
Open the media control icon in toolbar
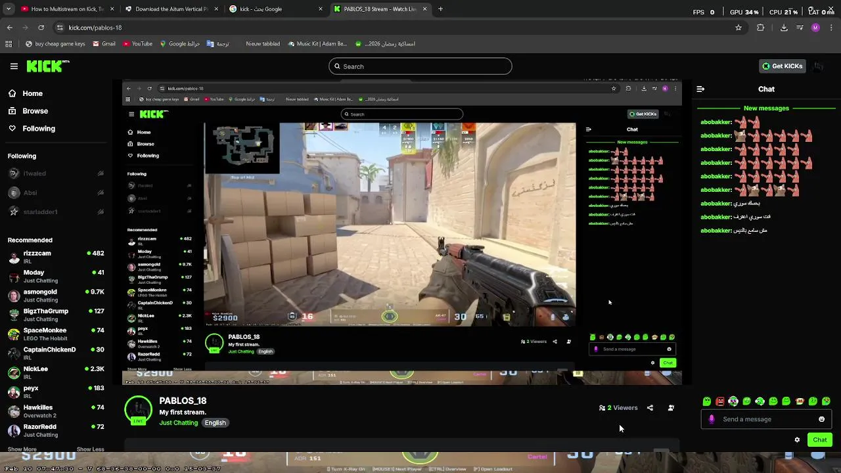[800, 28]
